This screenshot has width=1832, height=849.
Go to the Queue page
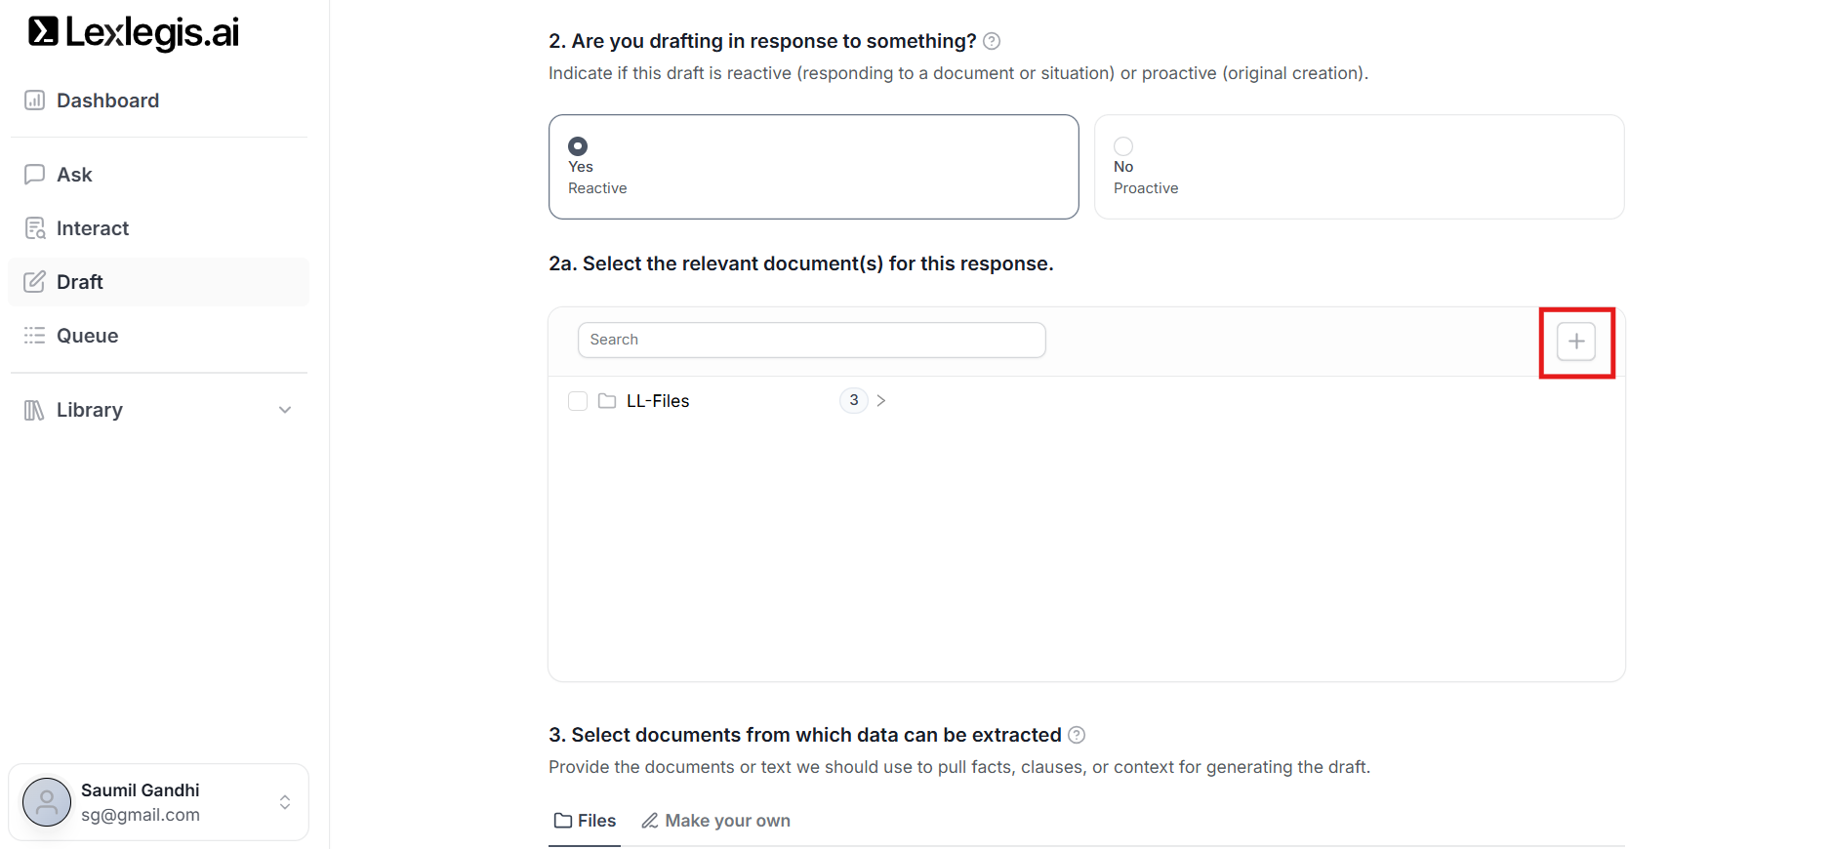pyautogui.click(x=87, y=336)
